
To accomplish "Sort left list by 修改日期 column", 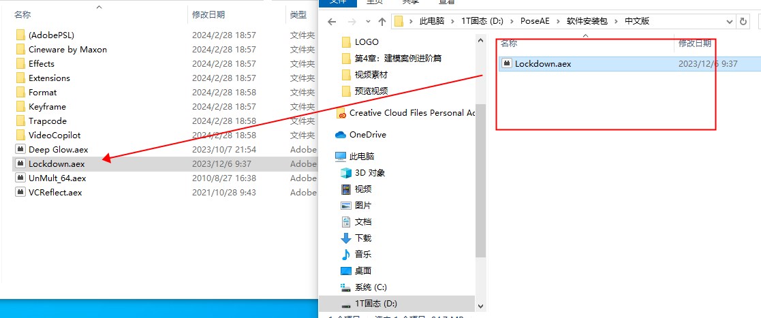I will tap(208, 14).
